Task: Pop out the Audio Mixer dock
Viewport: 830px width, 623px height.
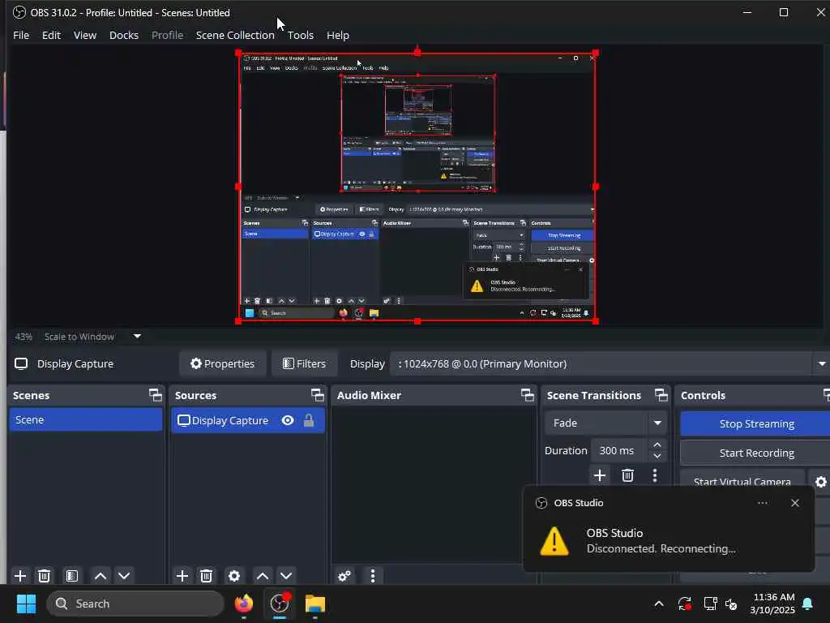Action: click(x=527, y=395)
